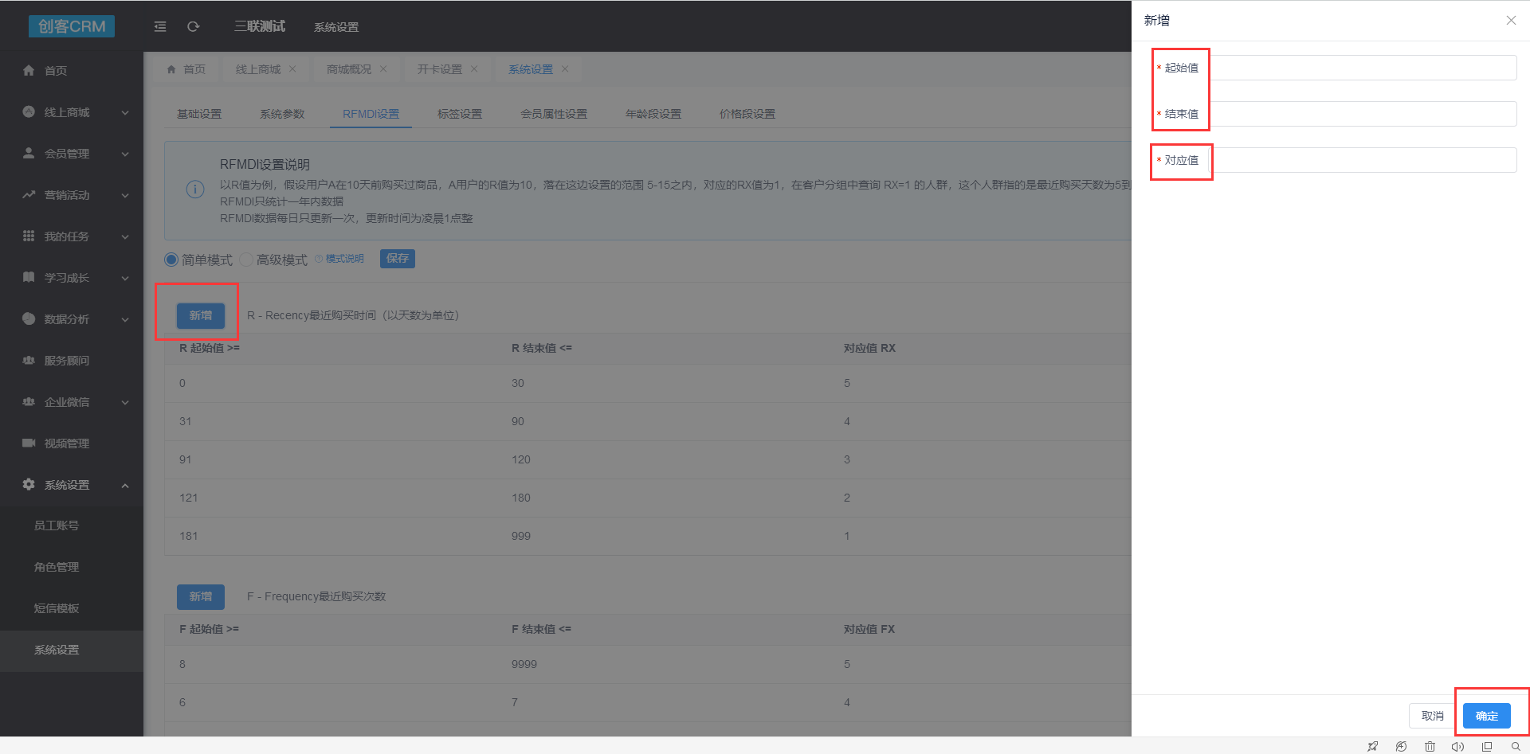
Task: Click the speaker volume icon in the status bar
Action: (1458, 746)
